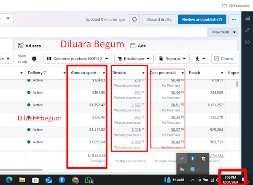Open the bar chart icon in right sidebar
The width and height of the screenshot is (253, 185).
tap(247, 18)
